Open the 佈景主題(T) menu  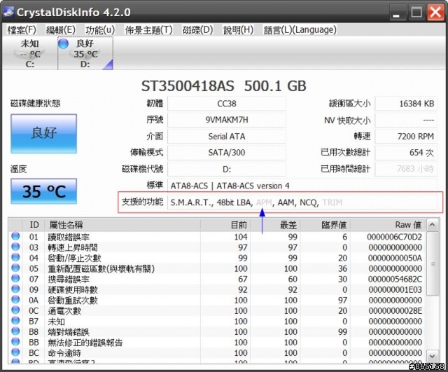[148, 29]
